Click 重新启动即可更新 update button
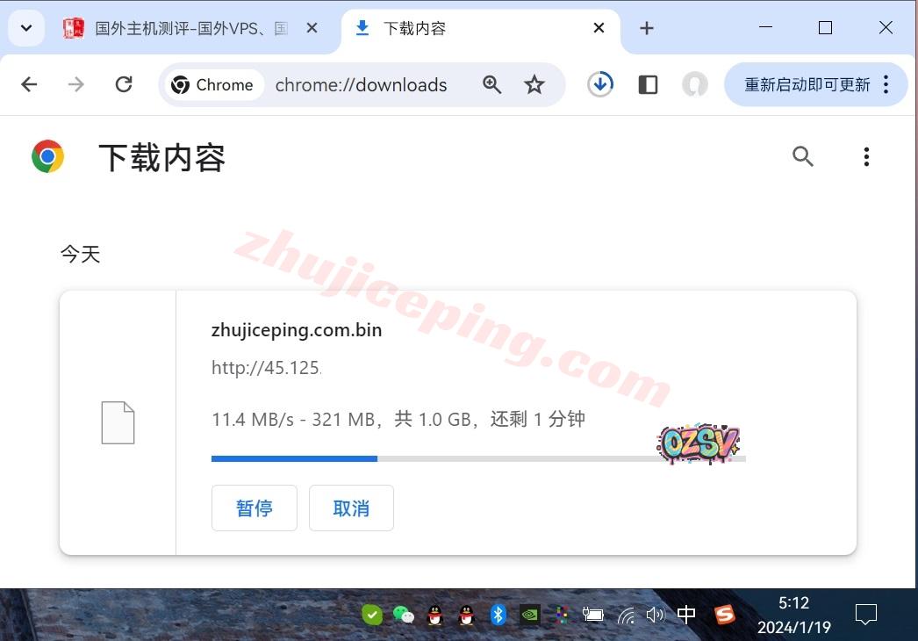The image size is (918, 641). click(807, 84)
